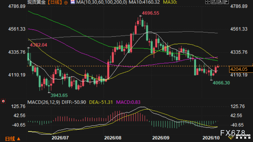Image resolution: width=253 pixels, height=142 pixels.
Task: Open the 日线 period selector at bottom left
Action: click(x=13, y=139)
